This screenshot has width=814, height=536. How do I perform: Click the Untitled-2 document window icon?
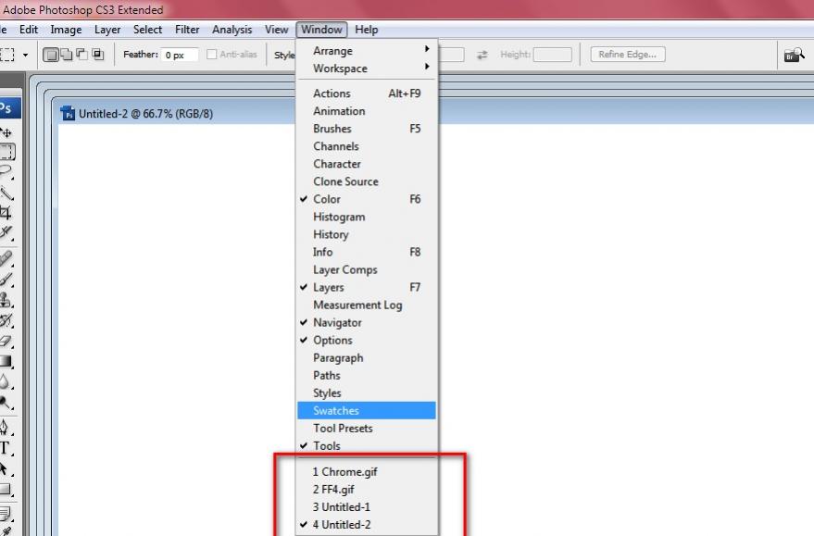pos(68,113)
